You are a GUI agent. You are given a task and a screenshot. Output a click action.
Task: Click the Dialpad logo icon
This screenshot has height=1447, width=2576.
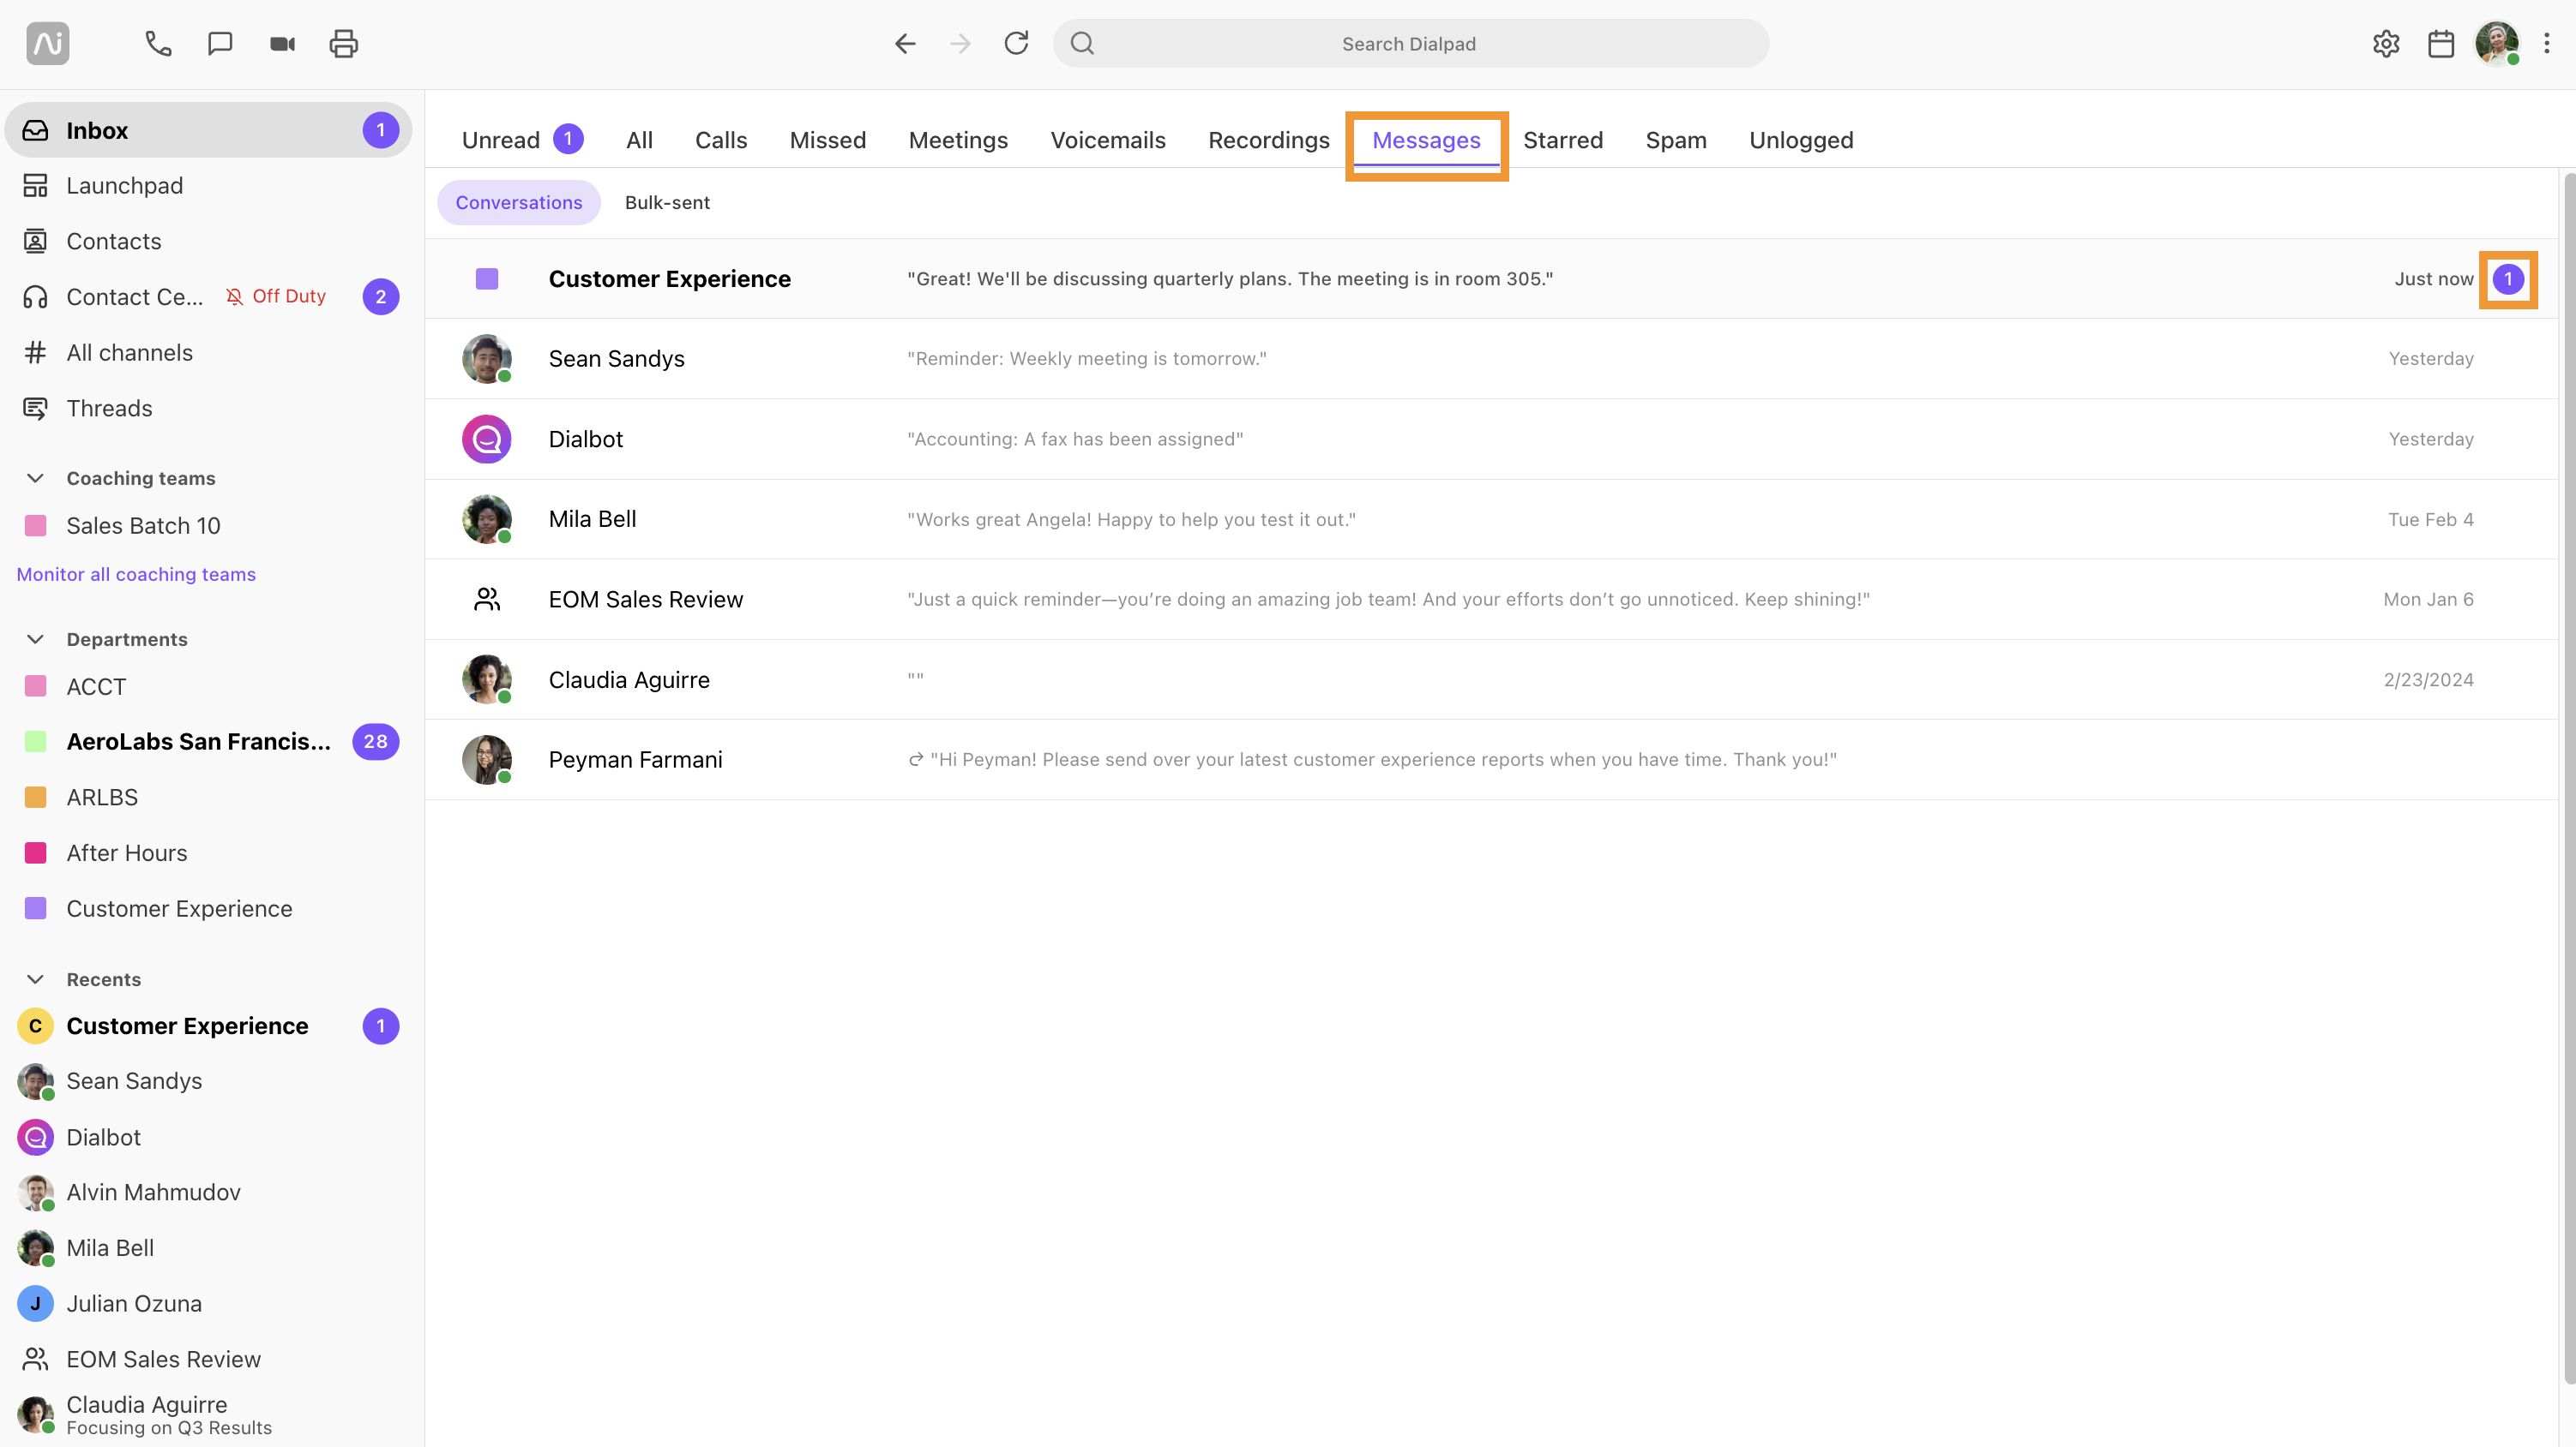click(47, 43)
